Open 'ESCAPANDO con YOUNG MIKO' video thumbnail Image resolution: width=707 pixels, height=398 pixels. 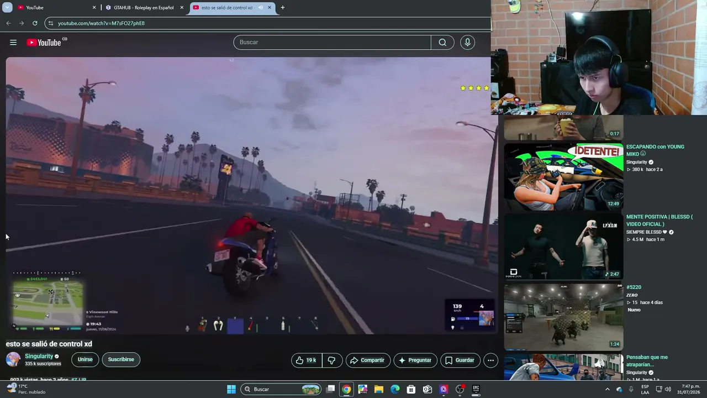[x=563, y=177]
